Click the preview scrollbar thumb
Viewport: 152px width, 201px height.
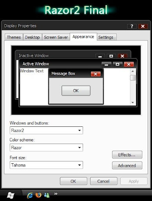[133, 78]
